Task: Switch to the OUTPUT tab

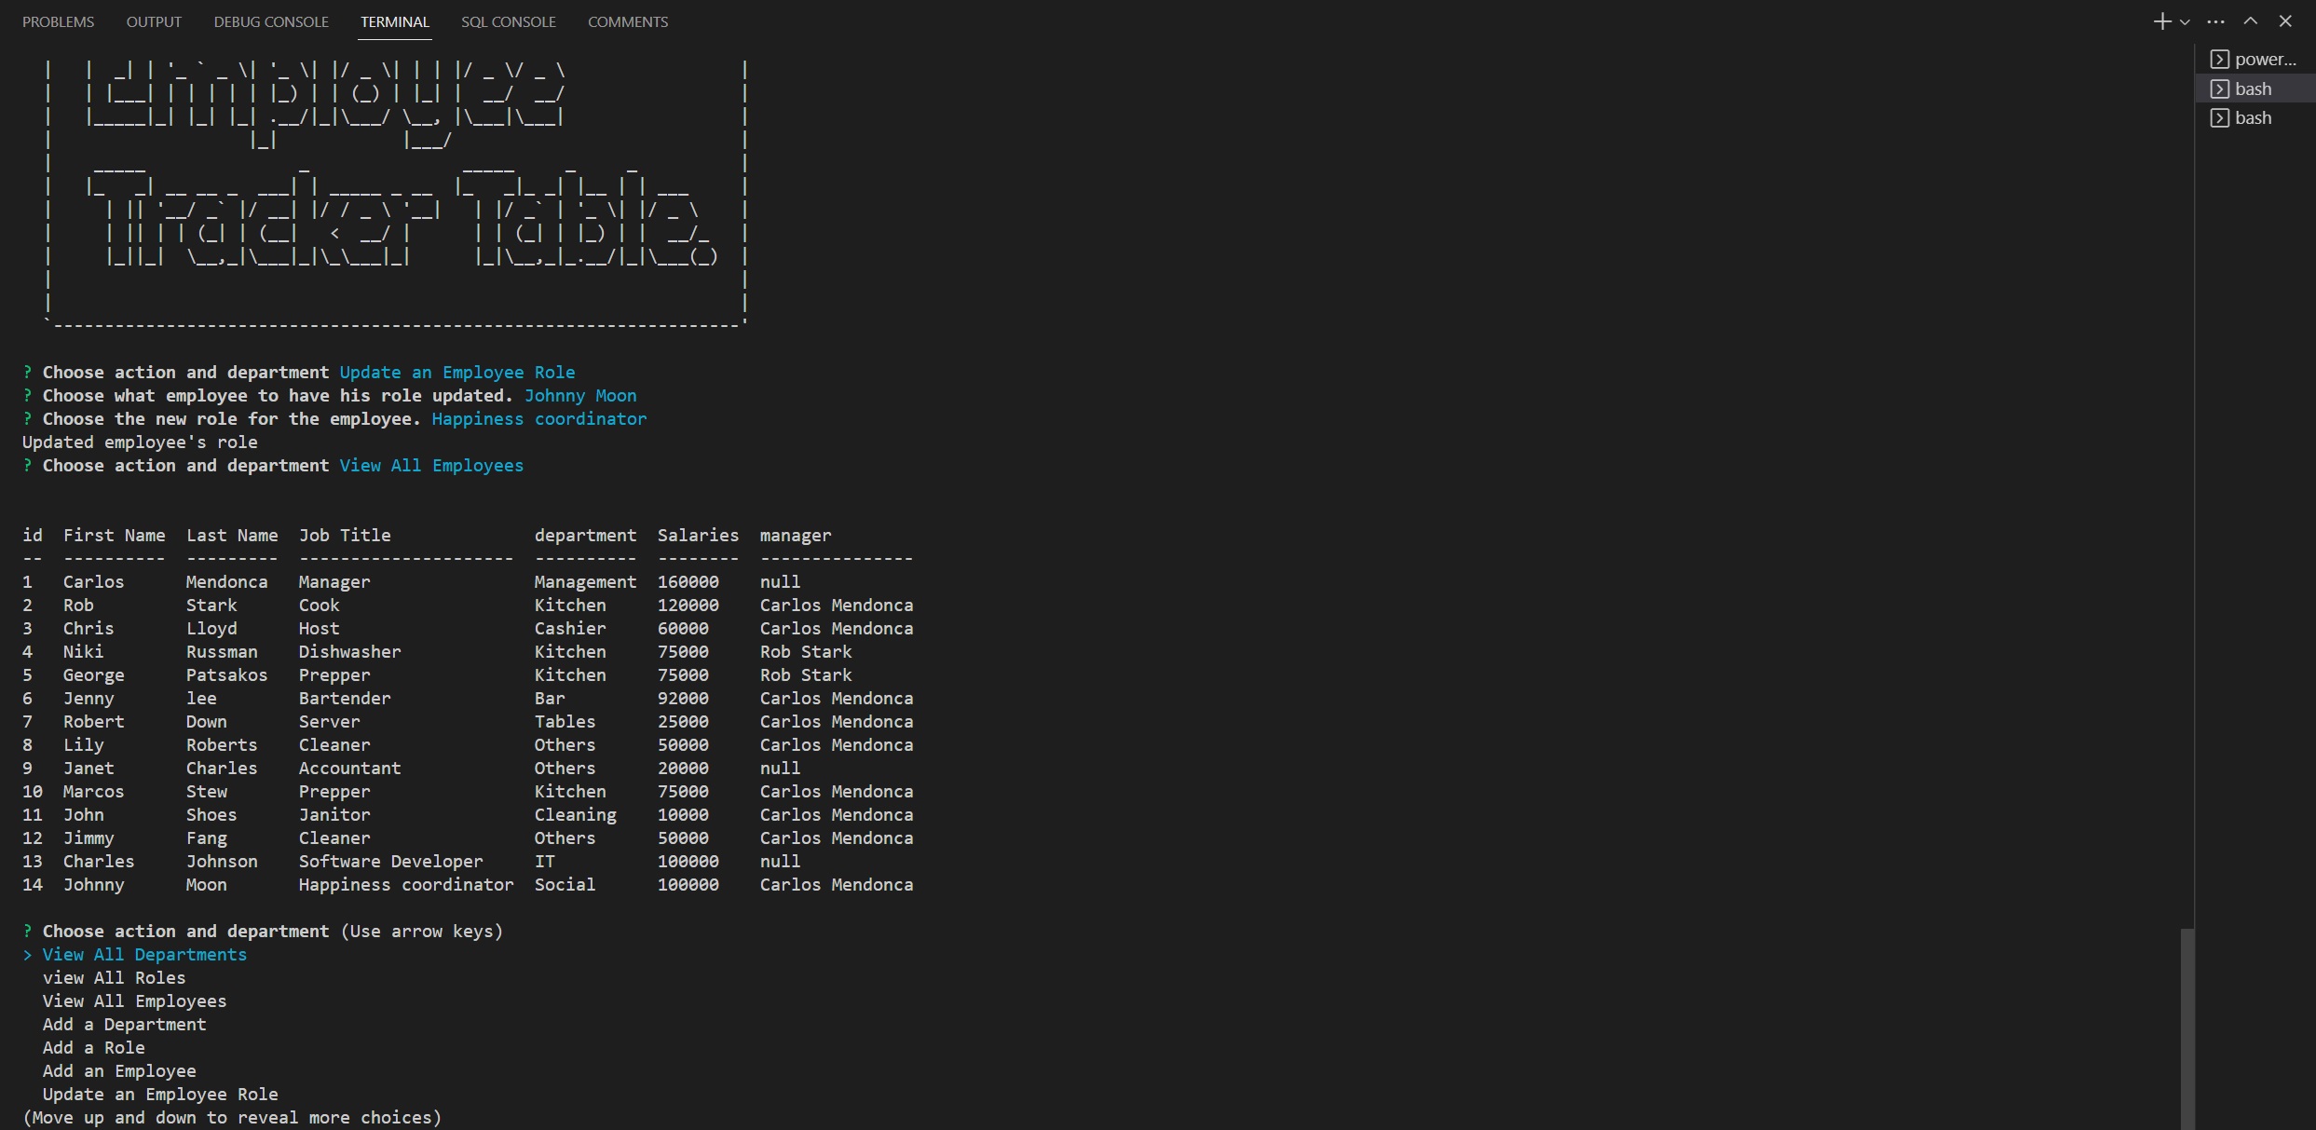Action: (x=154, y=21)
